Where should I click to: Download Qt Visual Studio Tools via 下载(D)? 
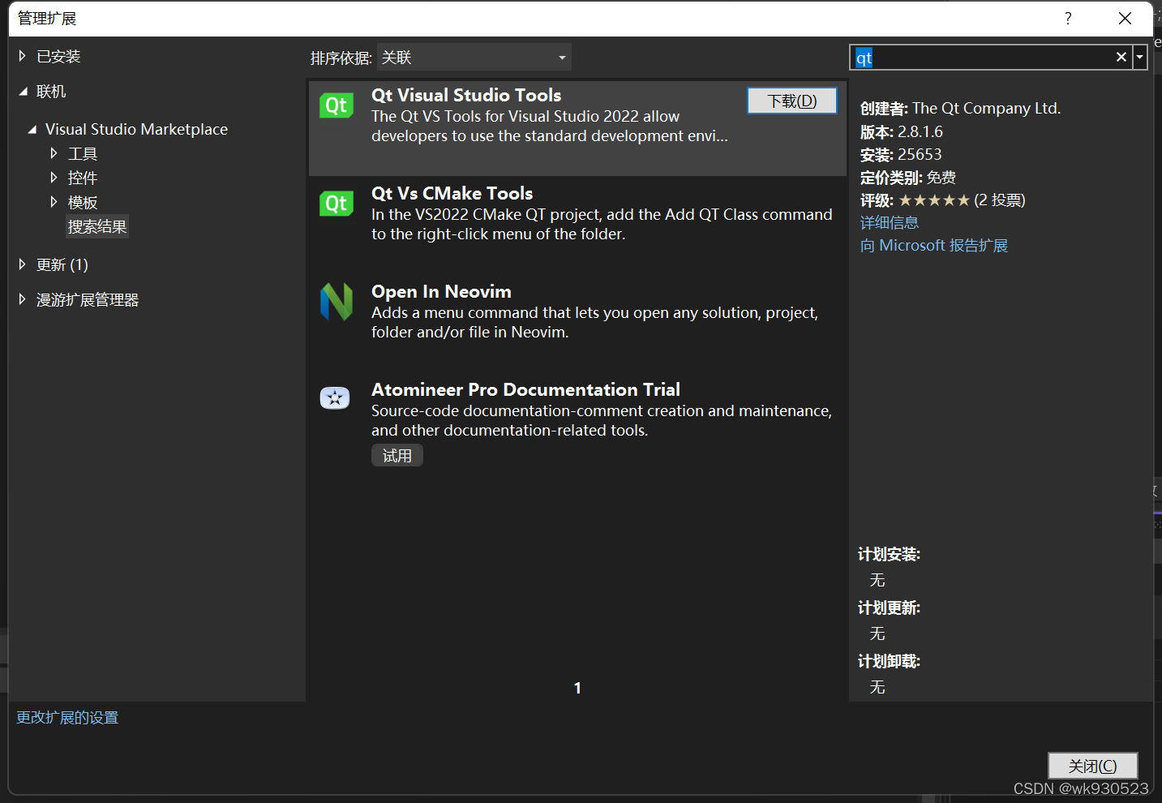tap(792, 101)
